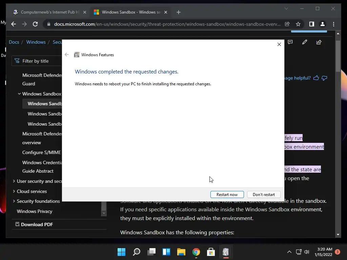Click Windows breadcrumb link
The width and height of the screenshot is (347, 260).
click(36, 42)
